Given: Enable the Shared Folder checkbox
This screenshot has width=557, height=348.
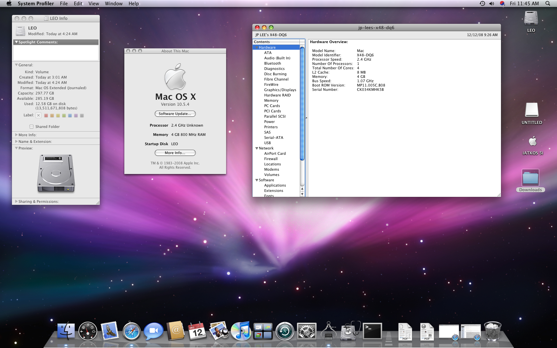Looking at the screenshot, I should [x=31, y=127].
